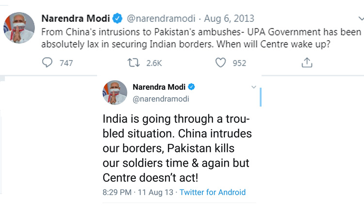The height and width of the screenshot is (205, 364).
Task: Click the reply speech bubble icon
Action: pyautogui.click(x=48, y=63)
